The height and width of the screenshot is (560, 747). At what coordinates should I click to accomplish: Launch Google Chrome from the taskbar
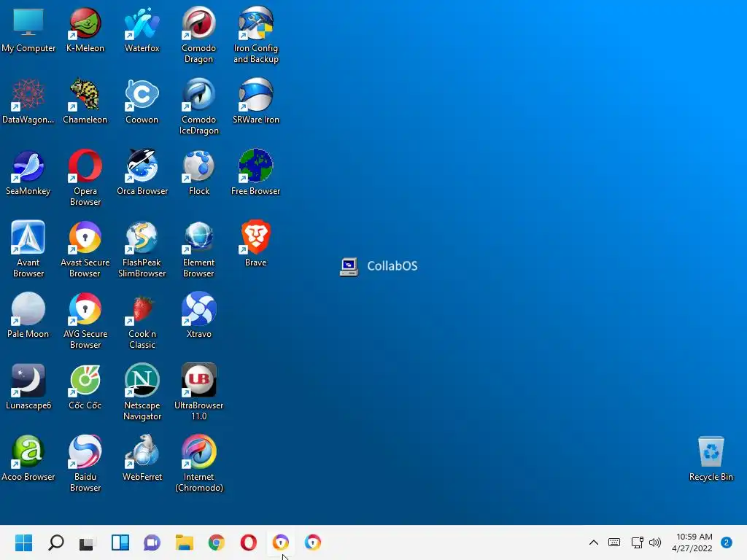point(216,542)
